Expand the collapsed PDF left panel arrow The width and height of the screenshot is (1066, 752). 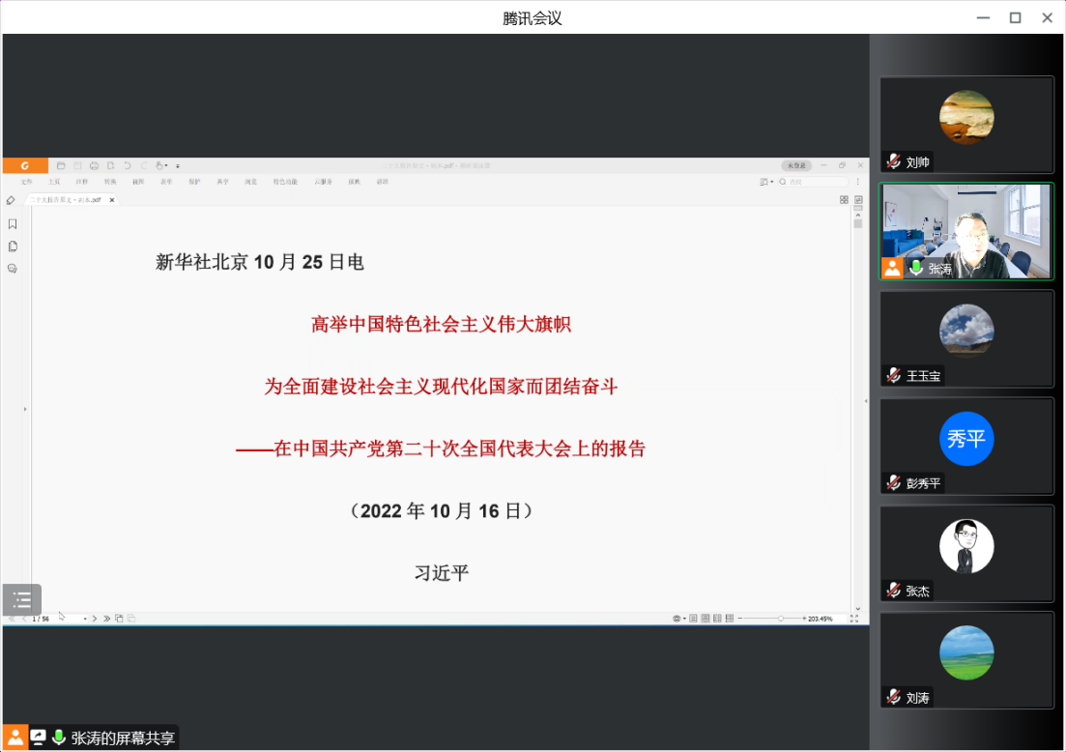(x=25, y=410)
